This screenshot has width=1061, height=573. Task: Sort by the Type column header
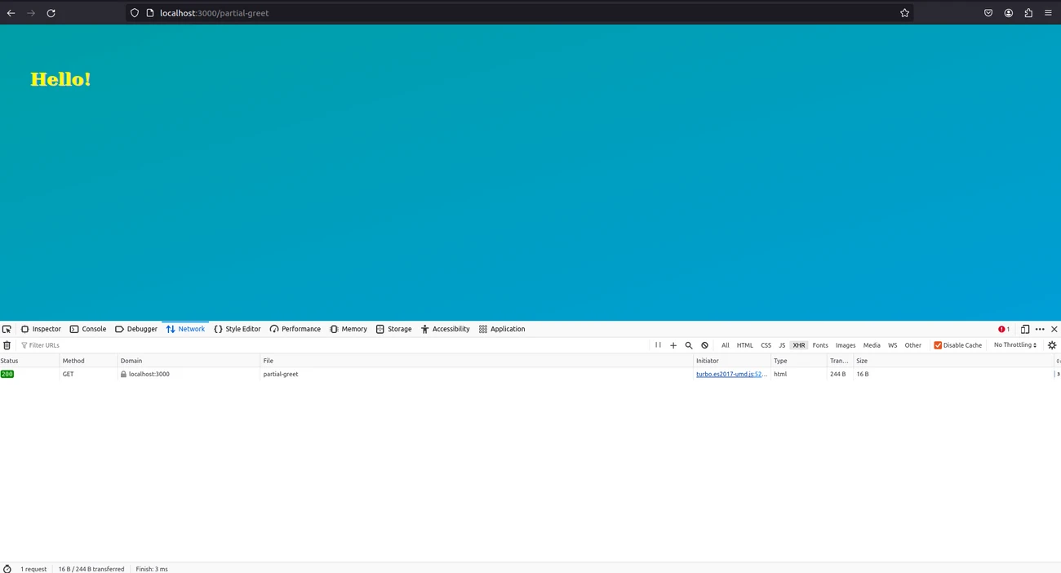click(799, 361)
